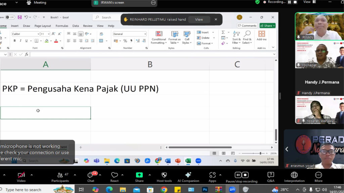This screenshot has height=193, width=344.
Task: Open Zoom Chat panel
Action: [91, 177]
